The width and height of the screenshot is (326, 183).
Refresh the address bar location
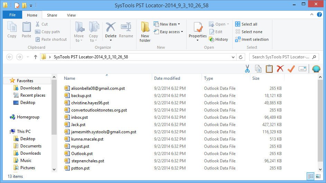241,57
